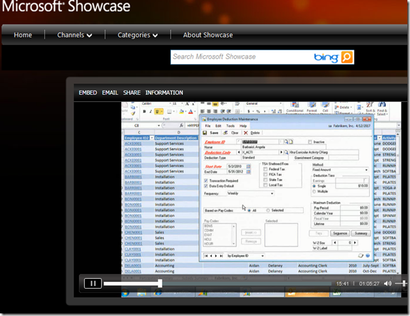Click the note icon in dialog footer
This screenshot has width=410, height=316.
(x=361, y=255)
